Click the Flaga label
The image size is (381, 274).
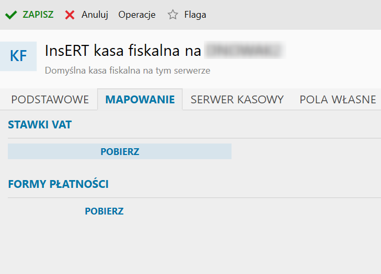tap(195, 15)
